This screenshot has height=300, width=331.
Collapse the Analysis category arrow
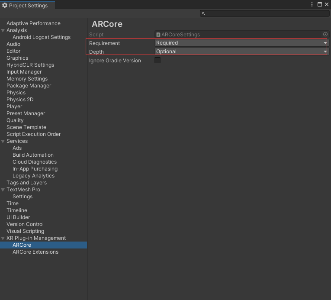[3, 30]
